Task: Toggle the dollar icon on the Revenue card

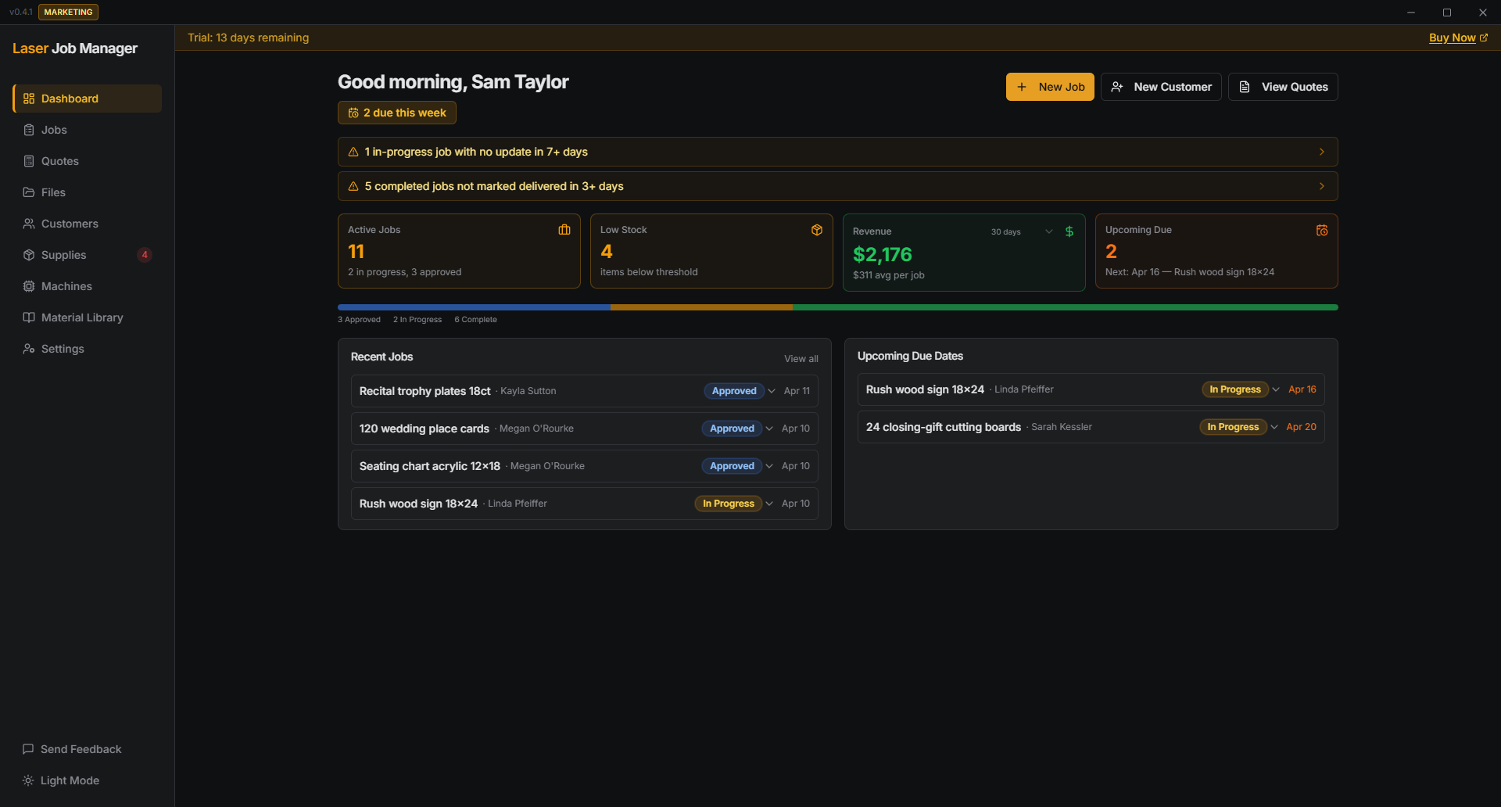Action: coord(1069,231)
